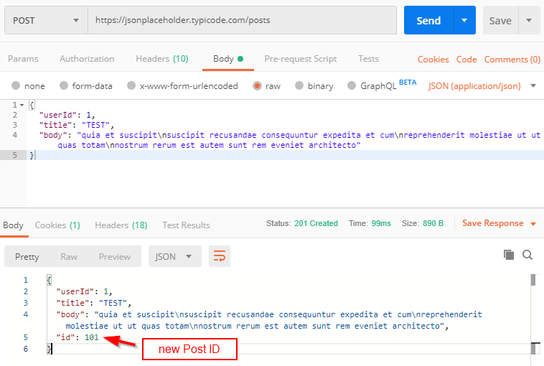The image size is (544, 366).
Task: Open Comments (0) link
Action: 512,60
